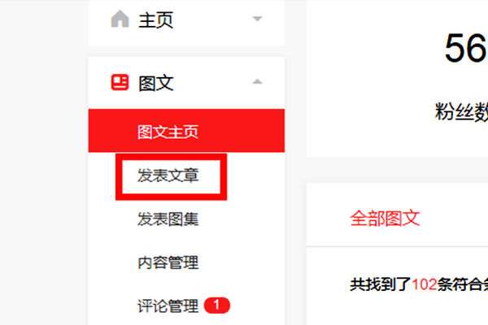Screen dimensions: 488x325
Task: Select the highlighted 图文主页 menu item
Action: (186, 131)
